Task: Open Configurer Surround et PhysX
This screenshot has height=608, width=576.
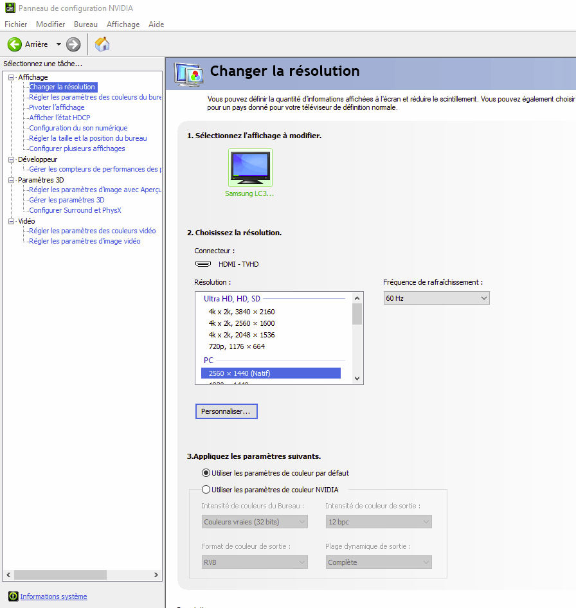Action: [x=75, y=210]
